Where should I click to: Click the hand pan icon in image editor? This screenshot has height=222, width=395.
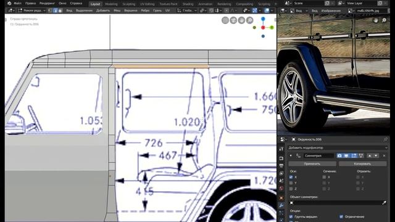pos(376,20)
